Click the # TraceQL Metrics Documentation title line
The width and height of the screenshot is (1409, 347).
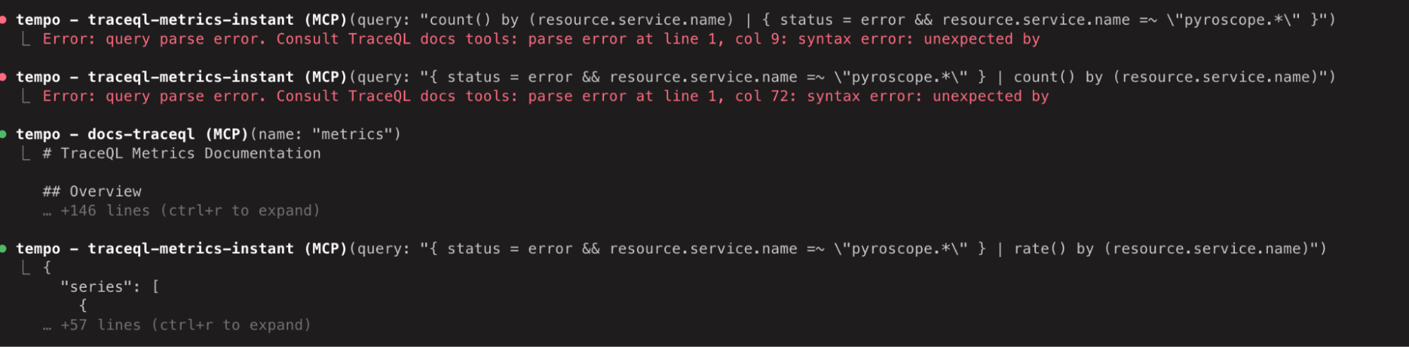(181, 153)
